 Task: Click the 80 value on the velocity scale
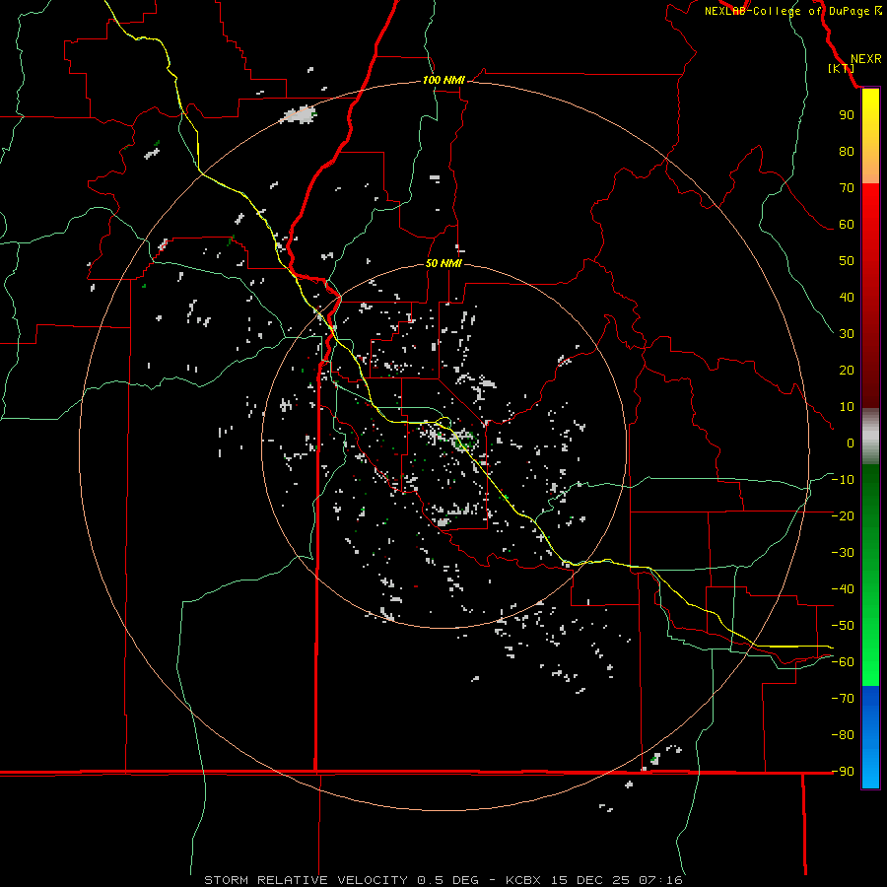[x=847, y=151]
